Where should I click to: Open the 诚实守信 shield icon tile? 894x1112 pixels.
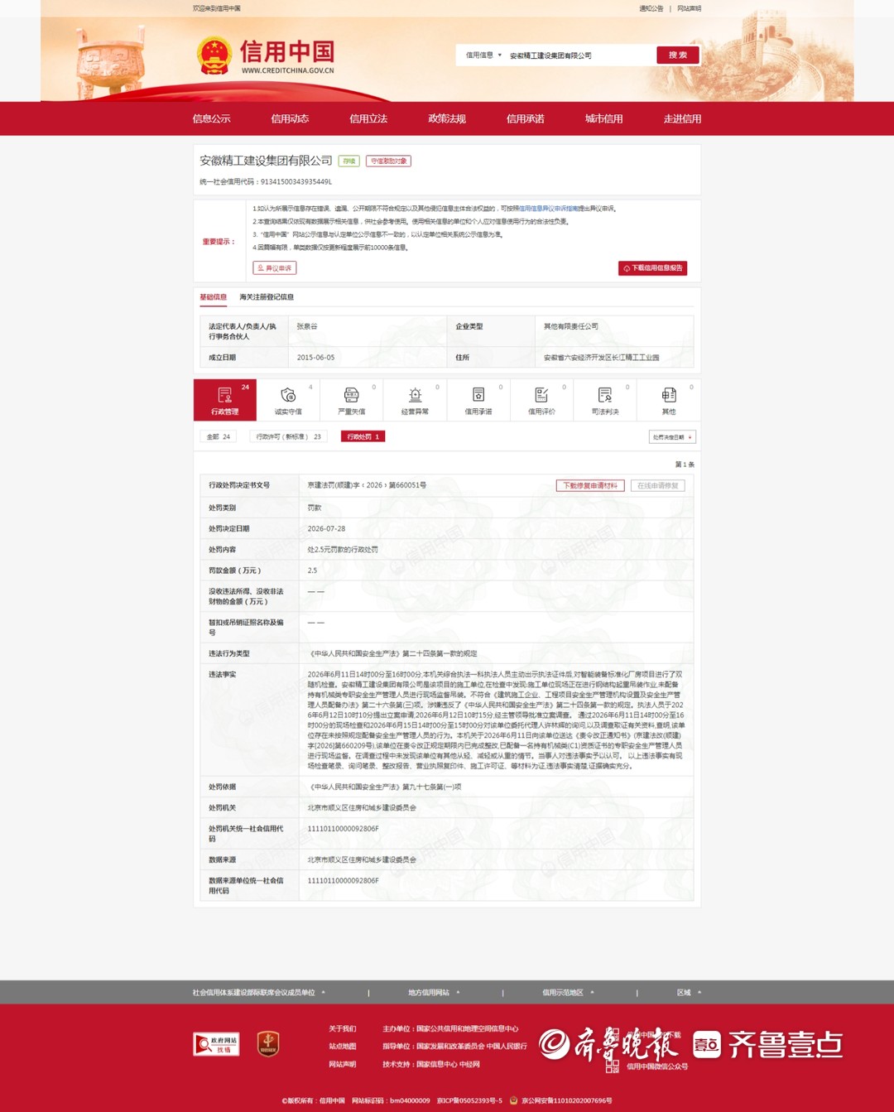tap(288, 400)
